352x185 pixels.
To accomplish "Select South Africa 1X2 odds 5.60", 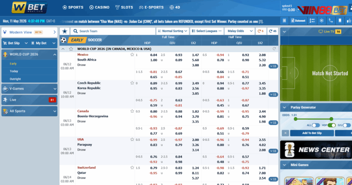I will coord(195,60).
